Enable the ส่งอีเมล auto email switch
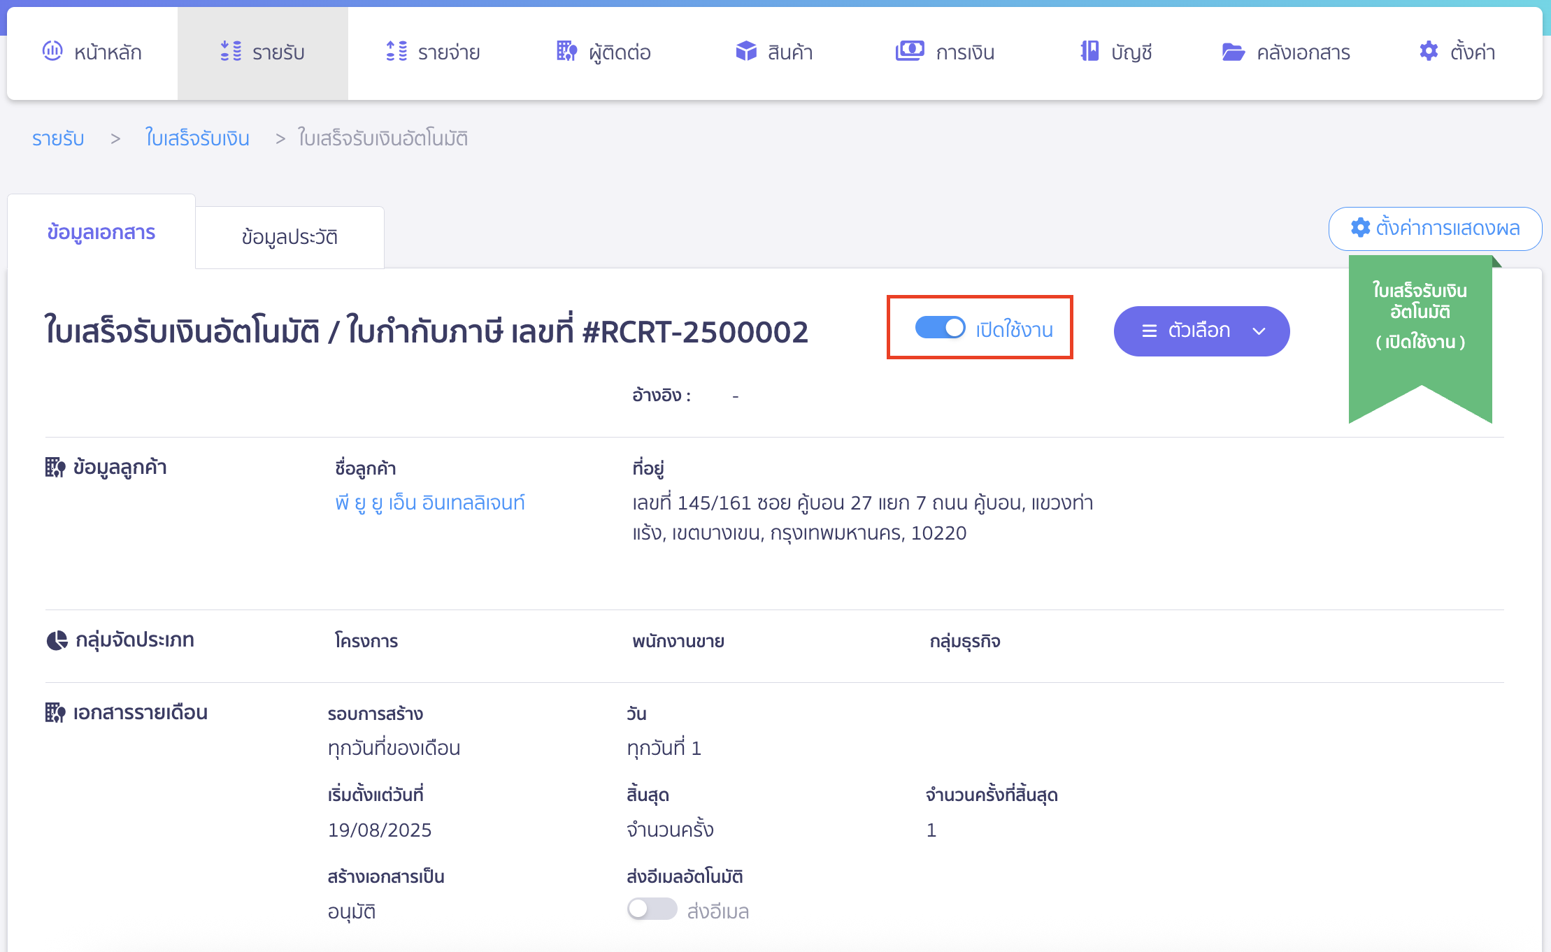Screen dimensions: 1551x952 coord(652,909)
